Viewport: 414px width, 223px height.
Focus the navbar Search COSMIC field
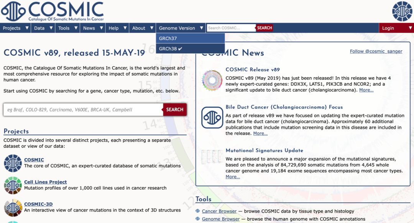(231, 28)
